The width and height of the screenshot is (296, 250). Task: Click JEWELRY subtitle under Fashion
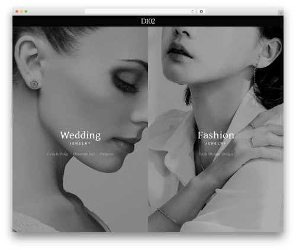click(x=215, y=144)
